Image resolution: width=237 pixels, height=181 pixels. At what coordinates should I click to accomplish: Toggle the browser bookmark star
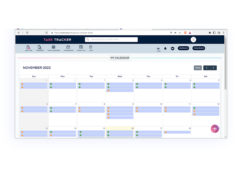coord(47,33)
